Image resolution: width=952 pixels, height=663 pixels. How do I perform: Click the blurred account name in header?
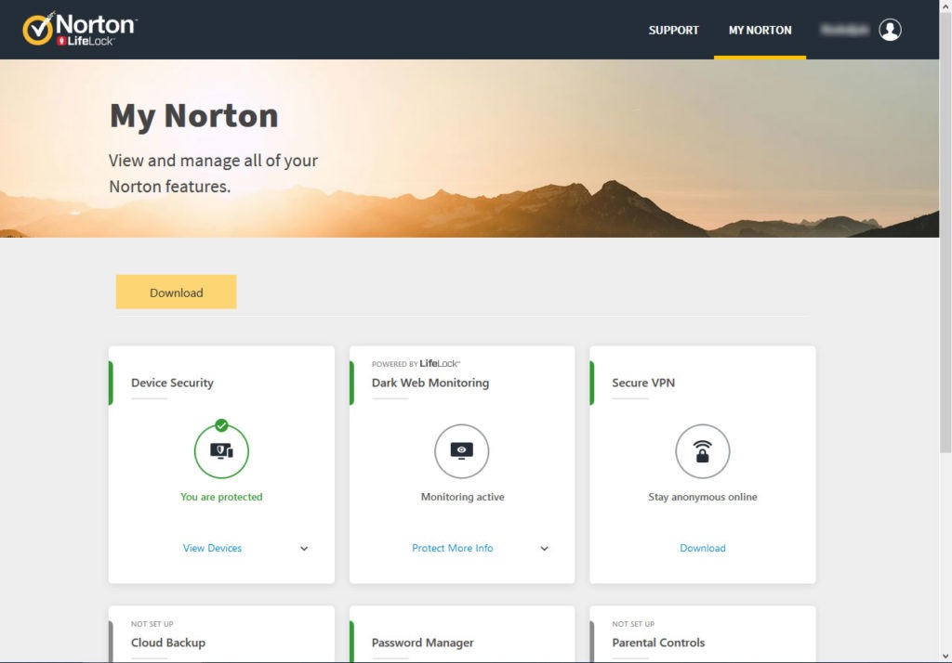tap(844, 30)
